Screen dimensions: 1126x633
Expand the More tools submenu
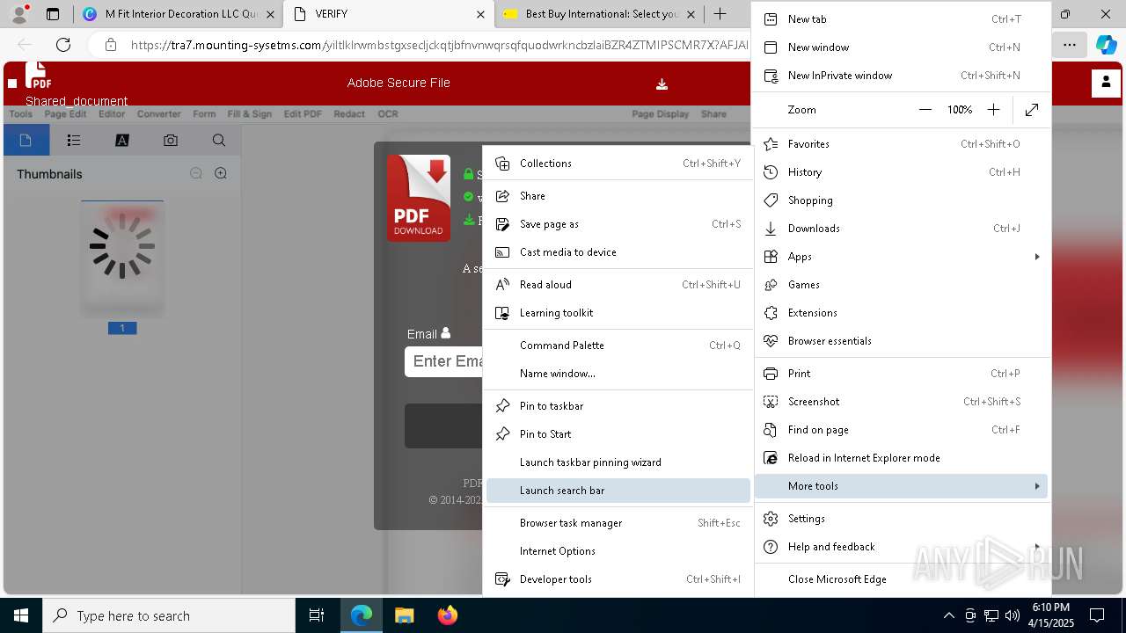[903, 486]
